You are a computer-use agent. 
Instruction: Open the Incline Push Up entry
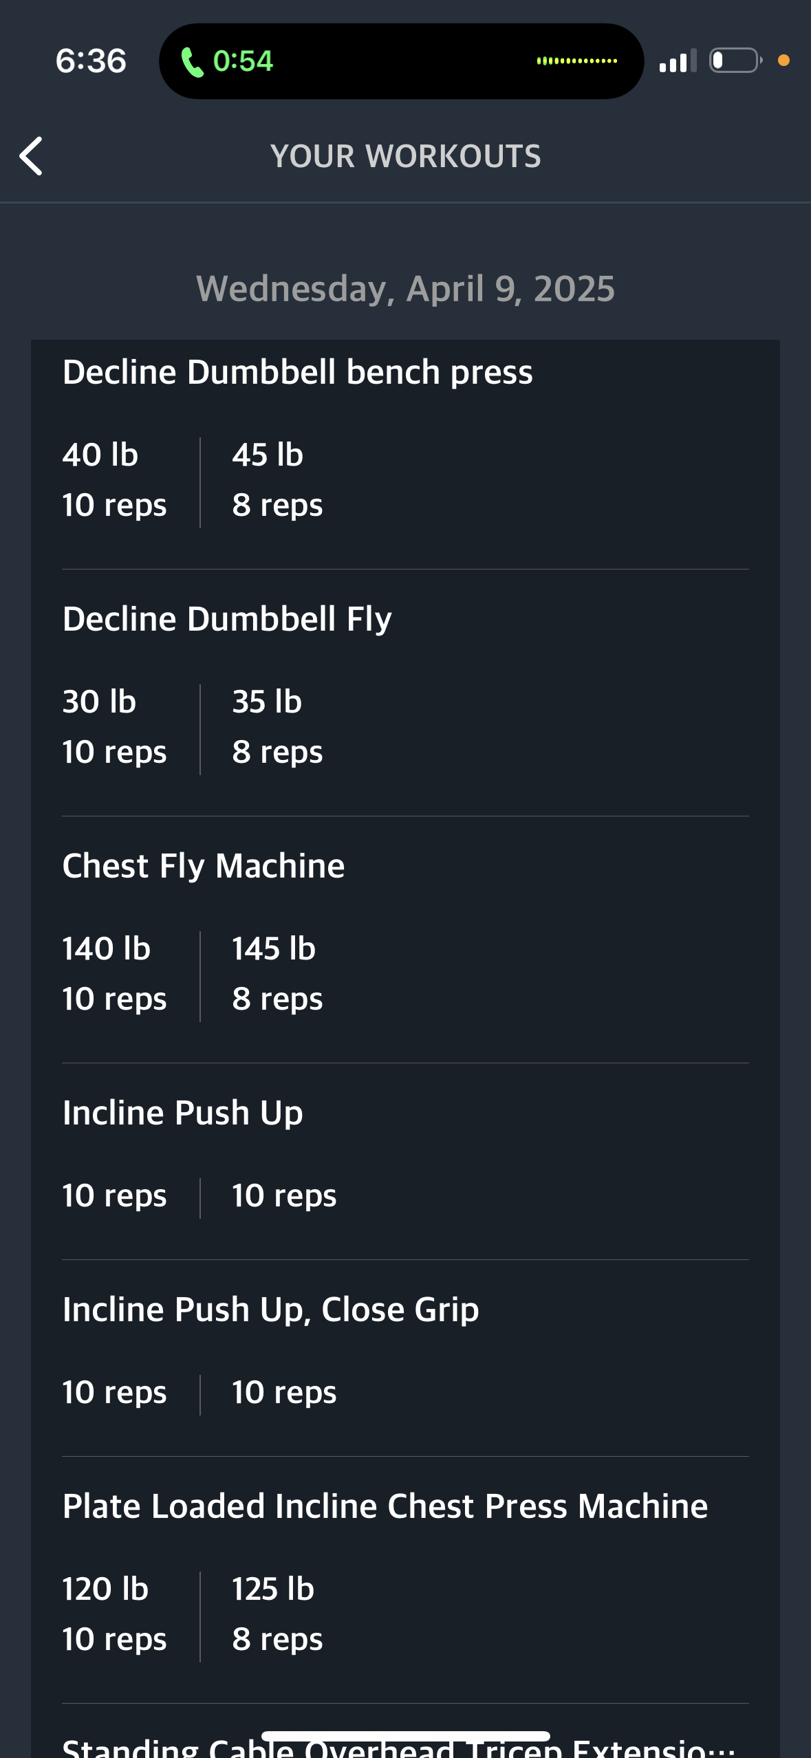(182, 1113)
